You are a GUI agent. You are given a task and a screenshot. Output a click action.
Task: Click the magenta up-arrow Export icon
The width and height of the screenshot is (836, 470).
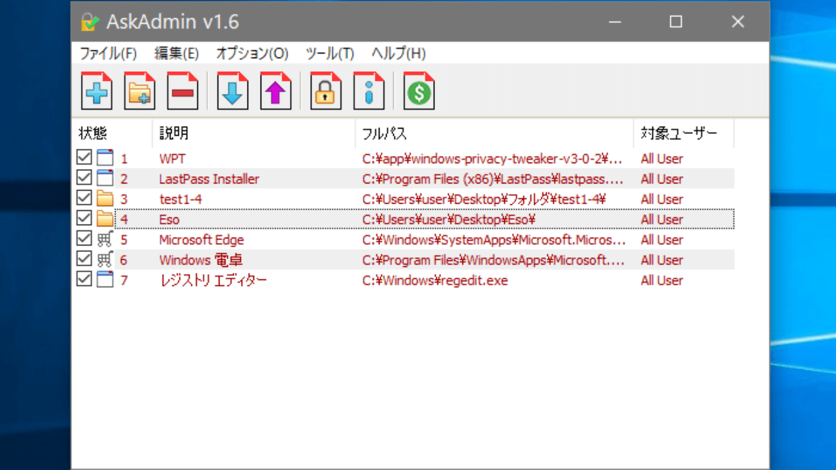276,91
